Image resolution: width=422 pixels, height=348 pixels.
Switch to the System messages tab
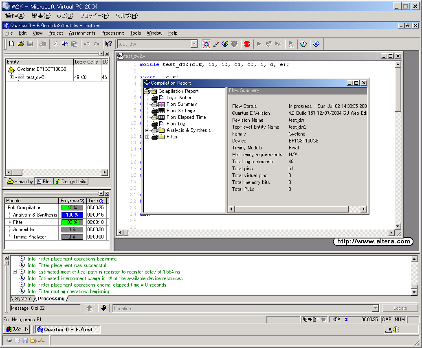pos(23,299)
